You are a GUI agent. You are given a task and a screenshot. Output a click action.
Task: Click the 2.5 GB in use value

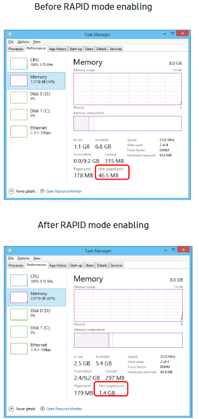point(83,363)
